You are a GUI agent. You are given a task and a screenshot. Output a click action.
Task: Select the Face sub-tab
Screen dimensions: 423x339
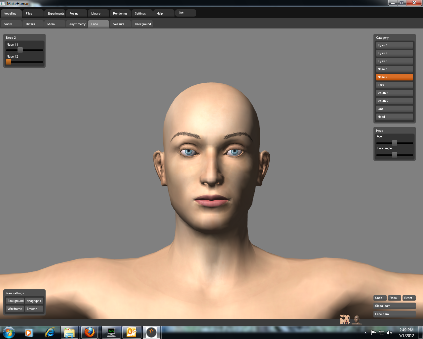pos(98,24)
